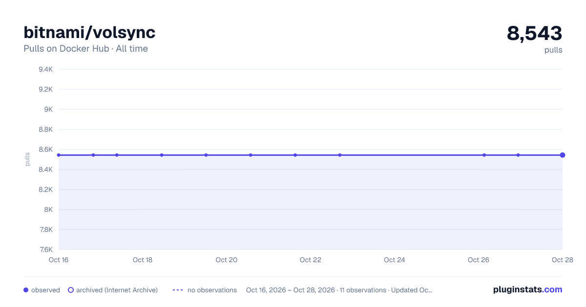
Task: Click the "7.6K" y-axis label
Action: pyautogui.click(x=45, y=249)
